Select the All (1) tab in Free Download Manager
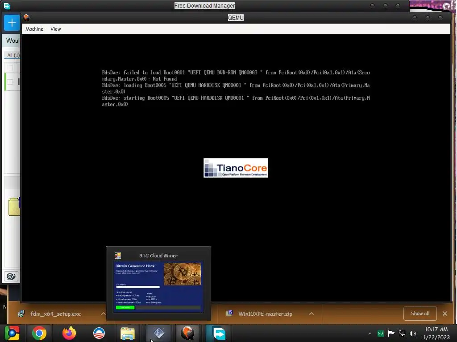This screenshot has height=342, width=457. click(13, 55)
